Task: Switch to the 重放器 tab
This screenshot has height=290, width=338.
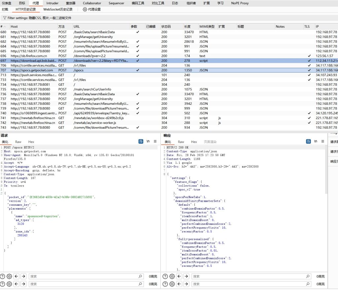Action: tap(71, 3)
